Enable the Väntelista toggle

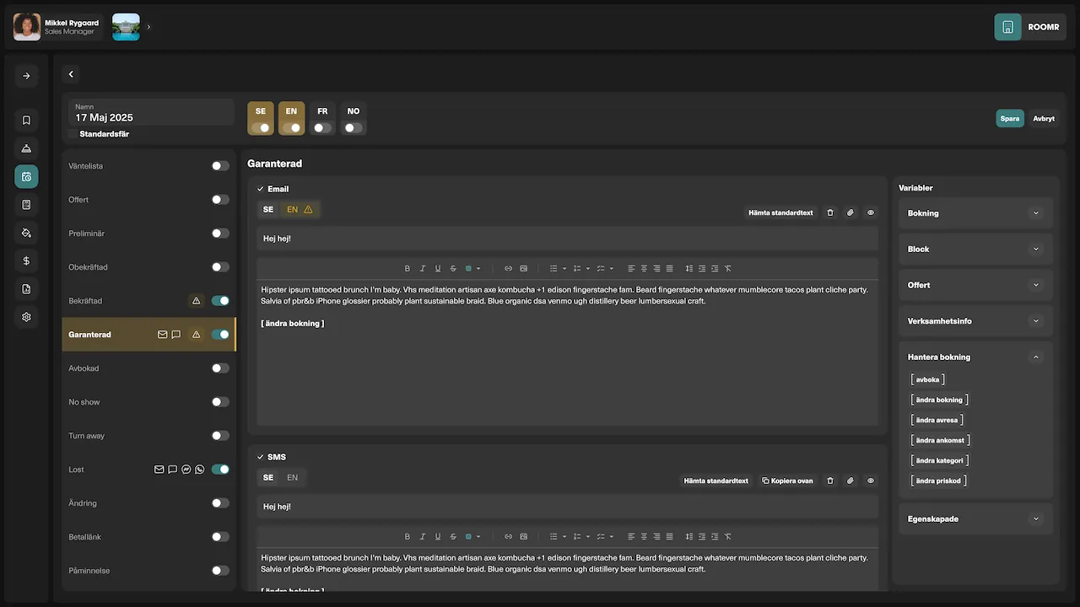(220, 166)
